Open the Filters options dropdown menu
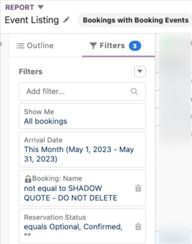This screenshot has width=192, height=244. click(x=140, y=71)
